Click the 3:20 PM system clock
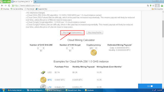 159,90
